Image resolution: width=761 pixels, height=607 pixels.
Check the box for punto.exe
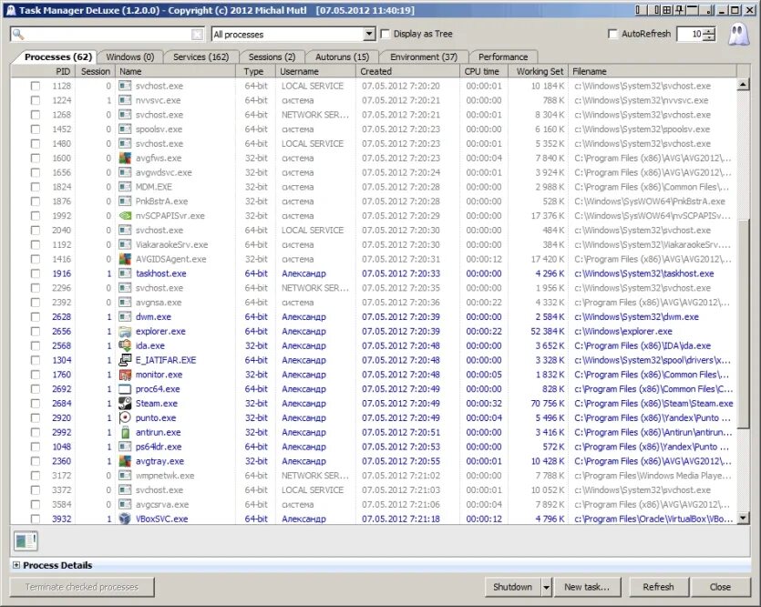(x=35, y=417)
